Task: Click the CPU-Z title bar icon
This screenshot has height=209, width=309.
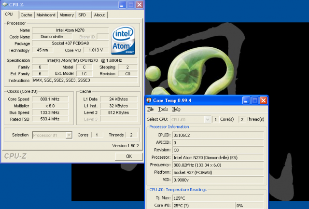Action: click(x=5, y=4)
